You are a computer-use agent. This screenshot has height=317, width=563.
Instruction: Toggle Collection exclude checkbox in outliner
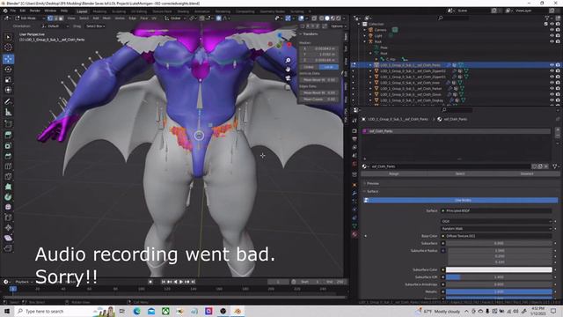pyautogui.click(x=546, y=24)
